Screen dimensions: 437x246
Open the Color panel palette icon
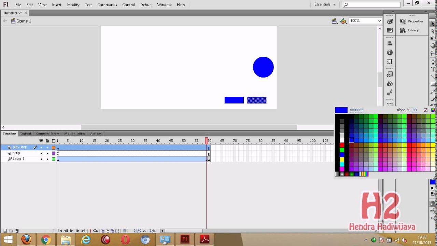click(390, 21)
